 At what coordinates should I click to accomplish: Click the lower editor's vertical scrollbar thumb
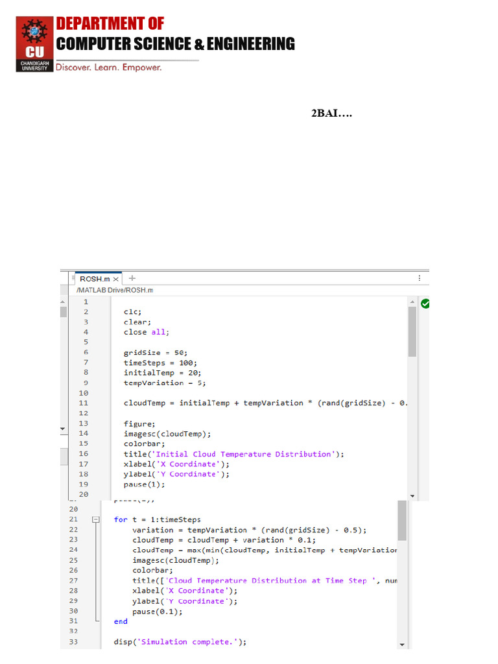click(402, 521)
